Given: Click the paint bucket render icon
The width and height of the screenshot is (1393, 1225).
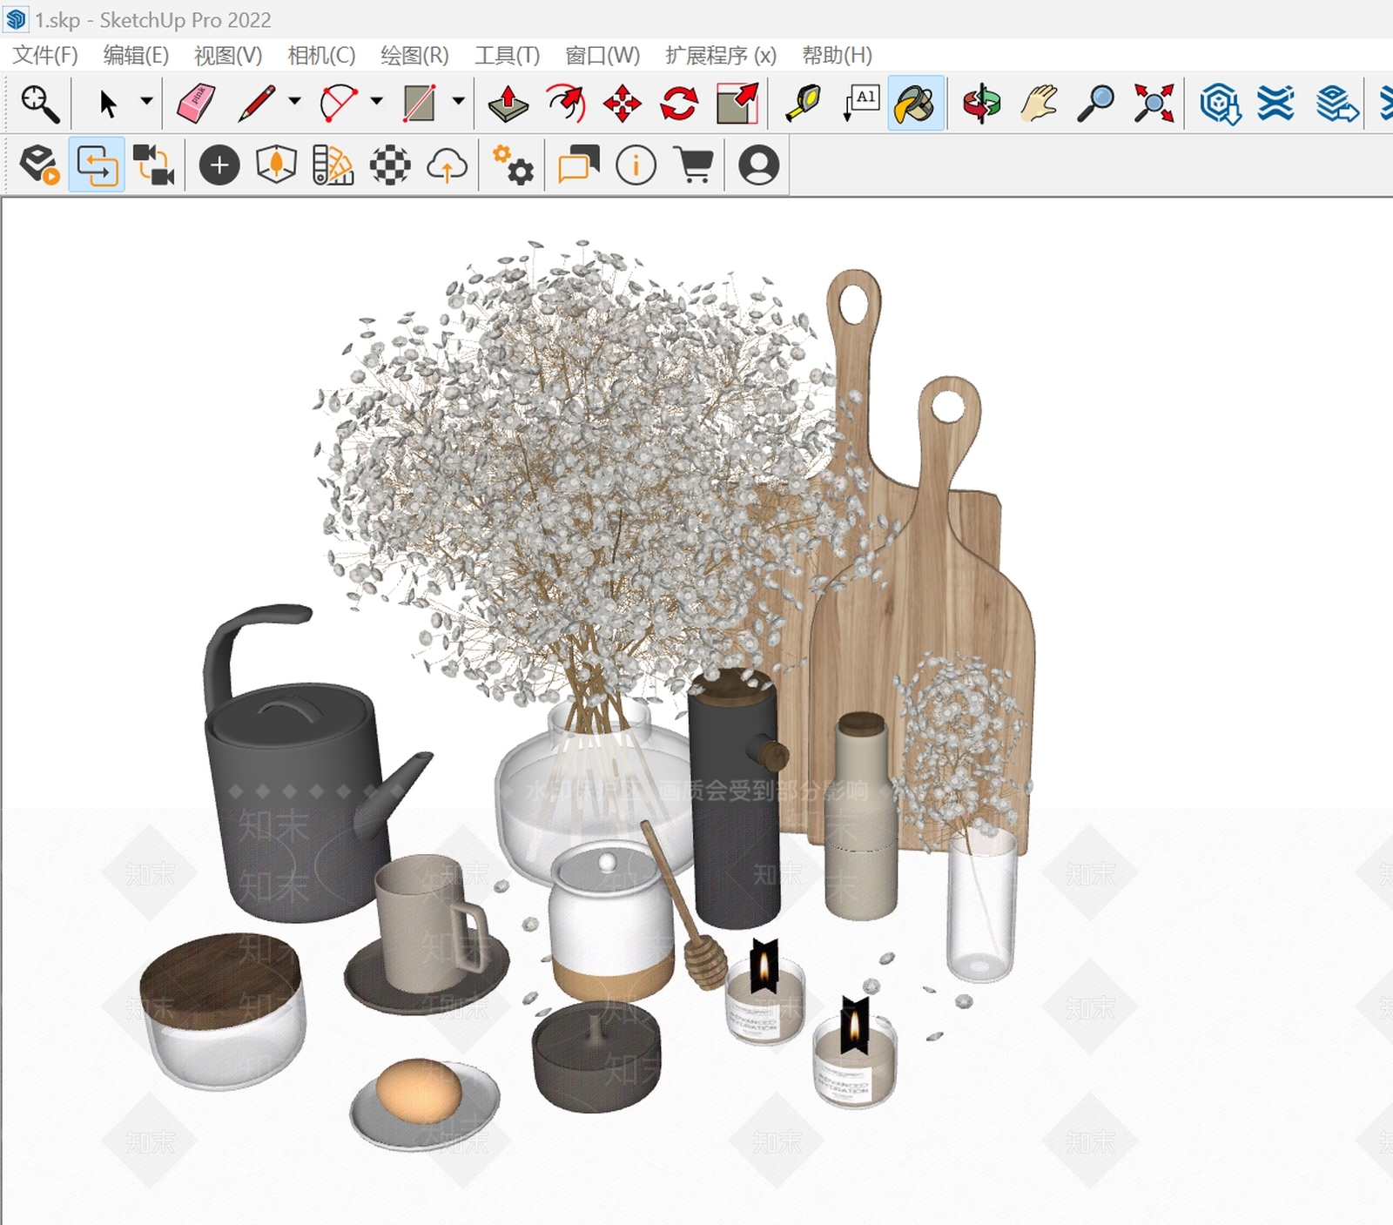Looking at the screenshot, I should point(40,165).
